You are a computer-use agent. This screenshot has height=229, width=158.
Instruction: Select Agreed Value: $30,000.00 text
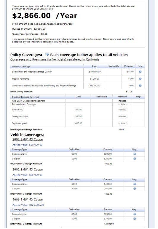(x=27, y=145)
